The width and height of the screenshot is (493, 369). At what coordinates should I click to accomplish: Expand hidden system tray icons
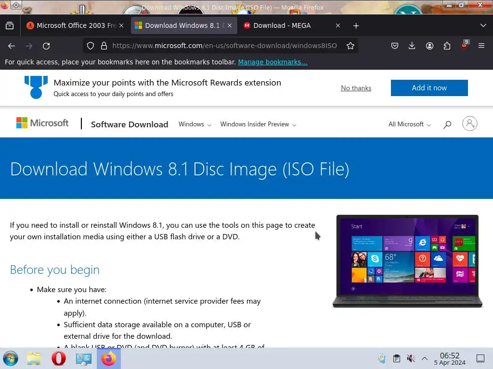(425, 358)
